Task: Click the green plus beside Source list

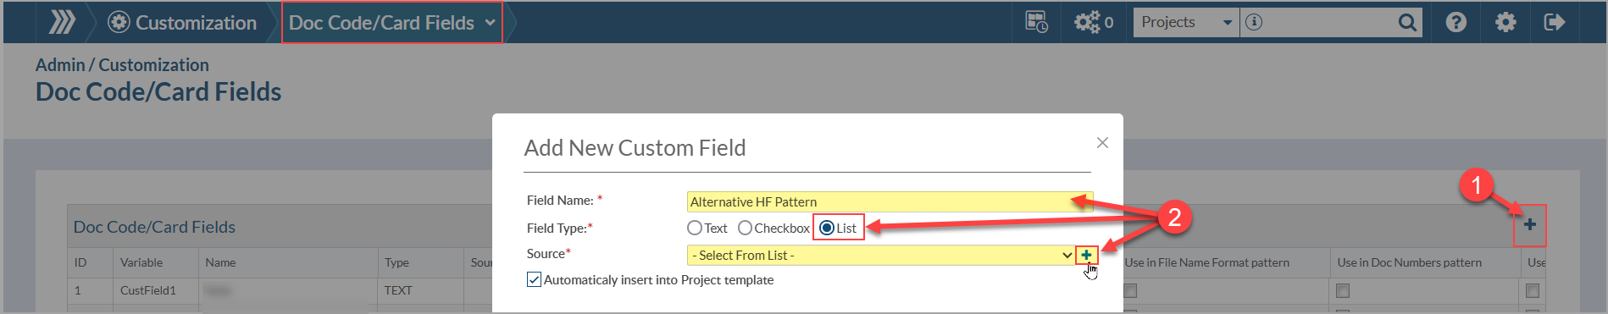Action: pos(1086,255)
